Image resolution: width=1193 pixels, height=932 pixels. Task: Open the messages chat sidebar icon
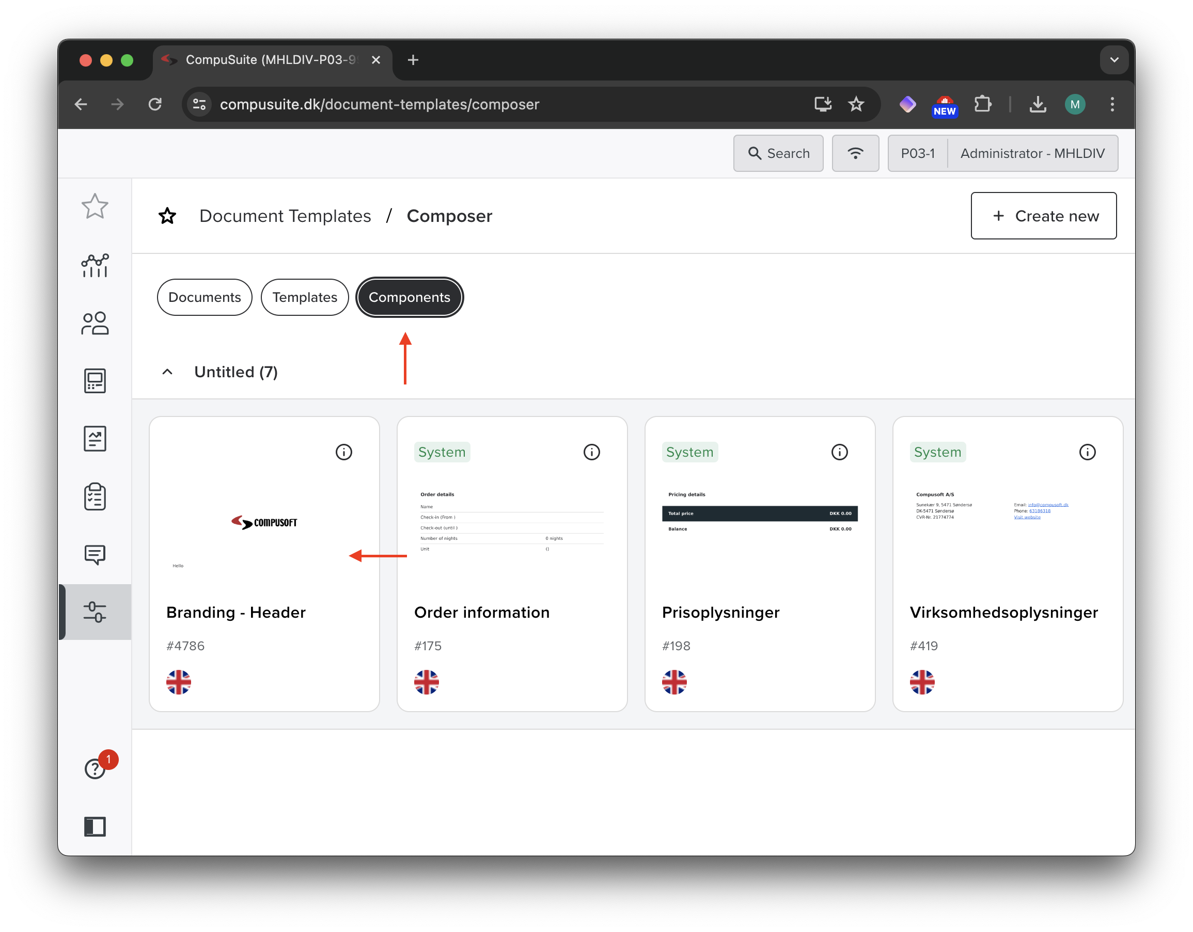click(95, 554)
